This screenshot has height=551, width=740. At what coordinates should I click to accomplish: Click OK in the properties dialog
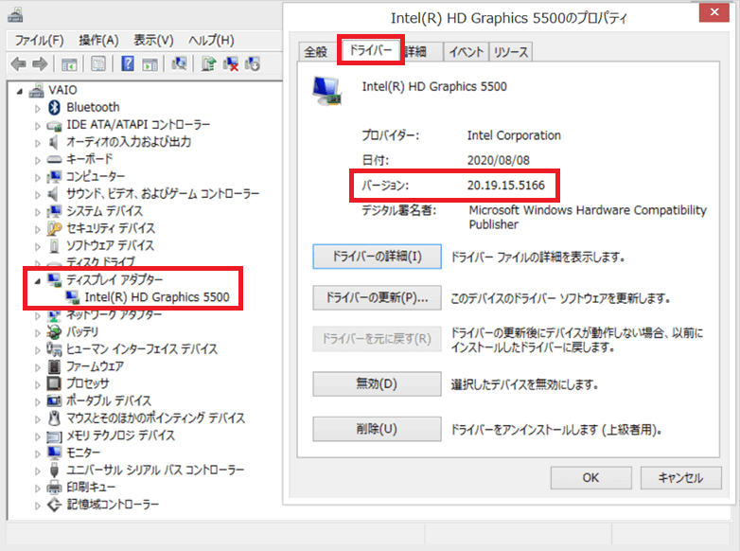(590, 478)
